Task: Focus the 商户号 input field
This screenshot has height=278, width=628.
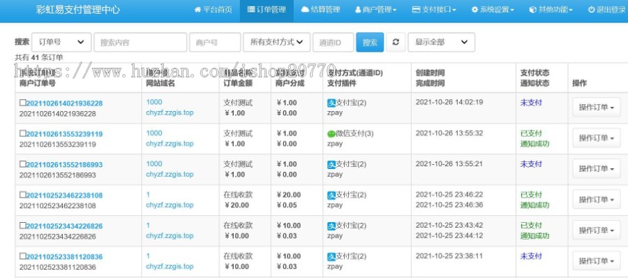Action: pyautogui.click(x=215, y=42)
